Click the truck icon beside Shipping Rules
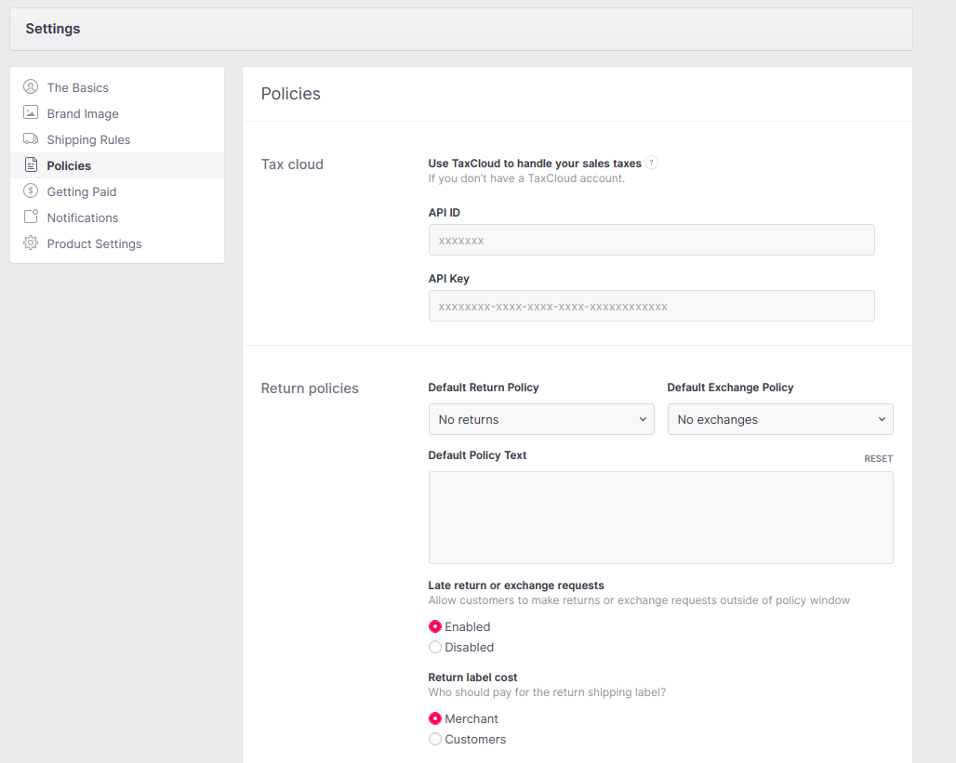Screen dimensions: 956x763 pos(31,139)
